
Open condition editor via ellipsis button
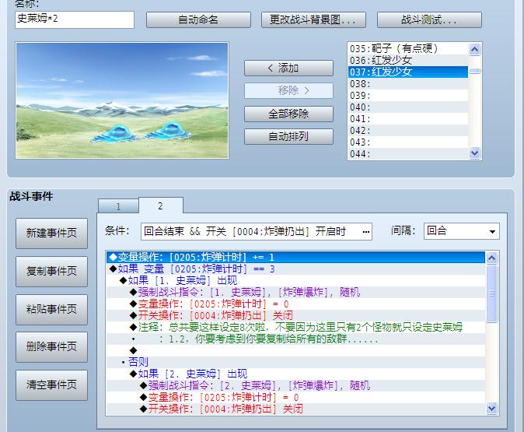[x=366, y=231]
